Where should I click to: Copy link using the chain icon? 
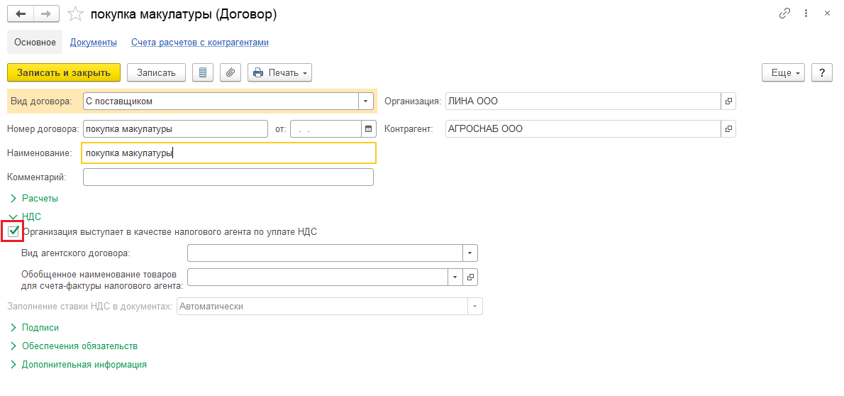pos(784,13)
